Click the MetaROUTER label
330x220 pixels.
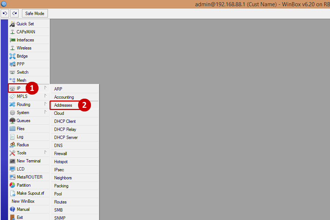click(29, 177)
